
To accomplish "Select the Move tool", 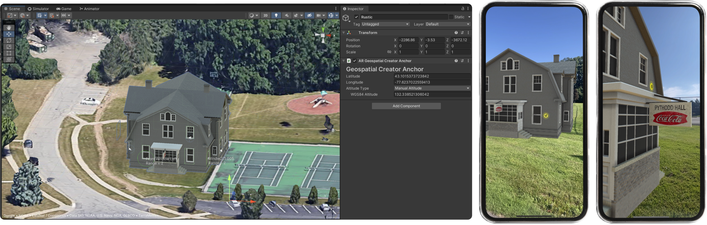I will point(9,34).
